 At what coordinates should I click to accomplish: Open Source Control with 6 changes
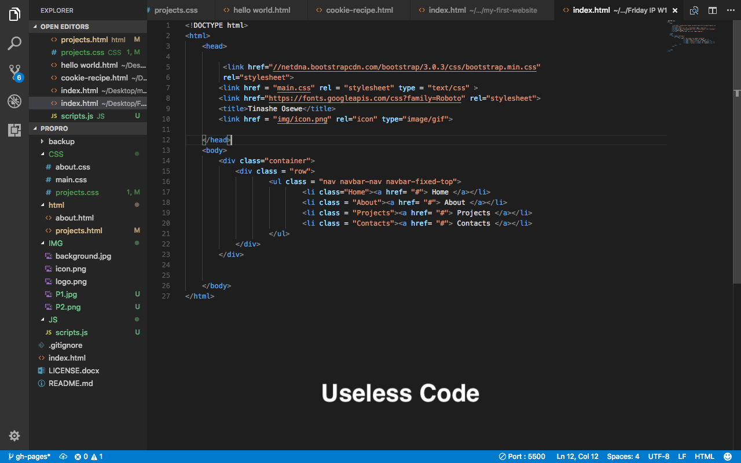[15, 73]
